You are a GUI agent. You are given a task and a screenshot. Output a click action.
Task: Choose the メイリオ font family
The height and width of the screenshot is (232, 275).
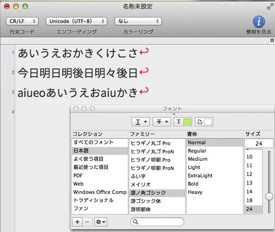coord(157,184)
